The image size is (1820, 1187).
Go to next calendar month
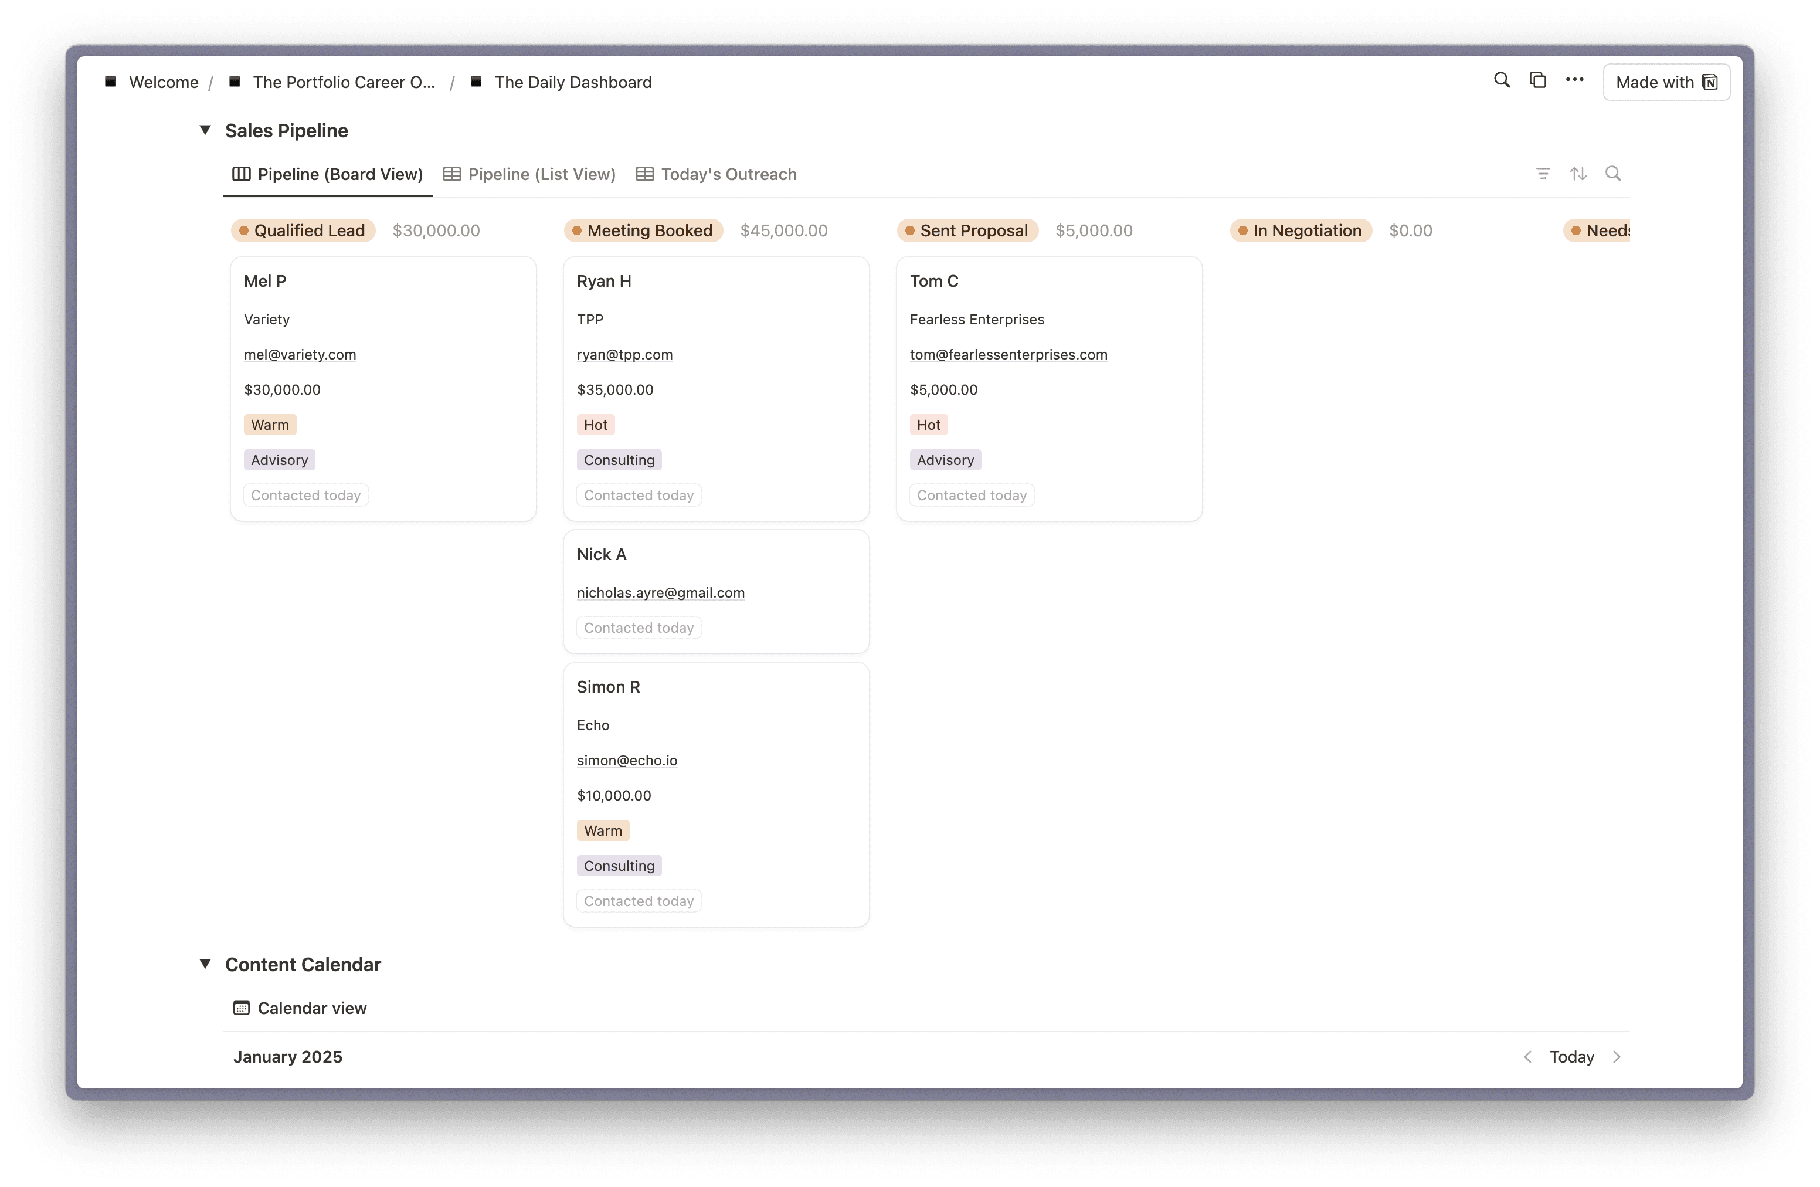1617,1056
